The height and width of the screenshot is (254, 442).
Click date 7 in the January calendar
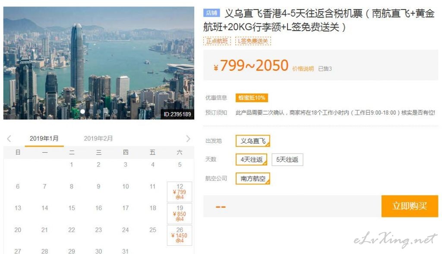(44, 186)
